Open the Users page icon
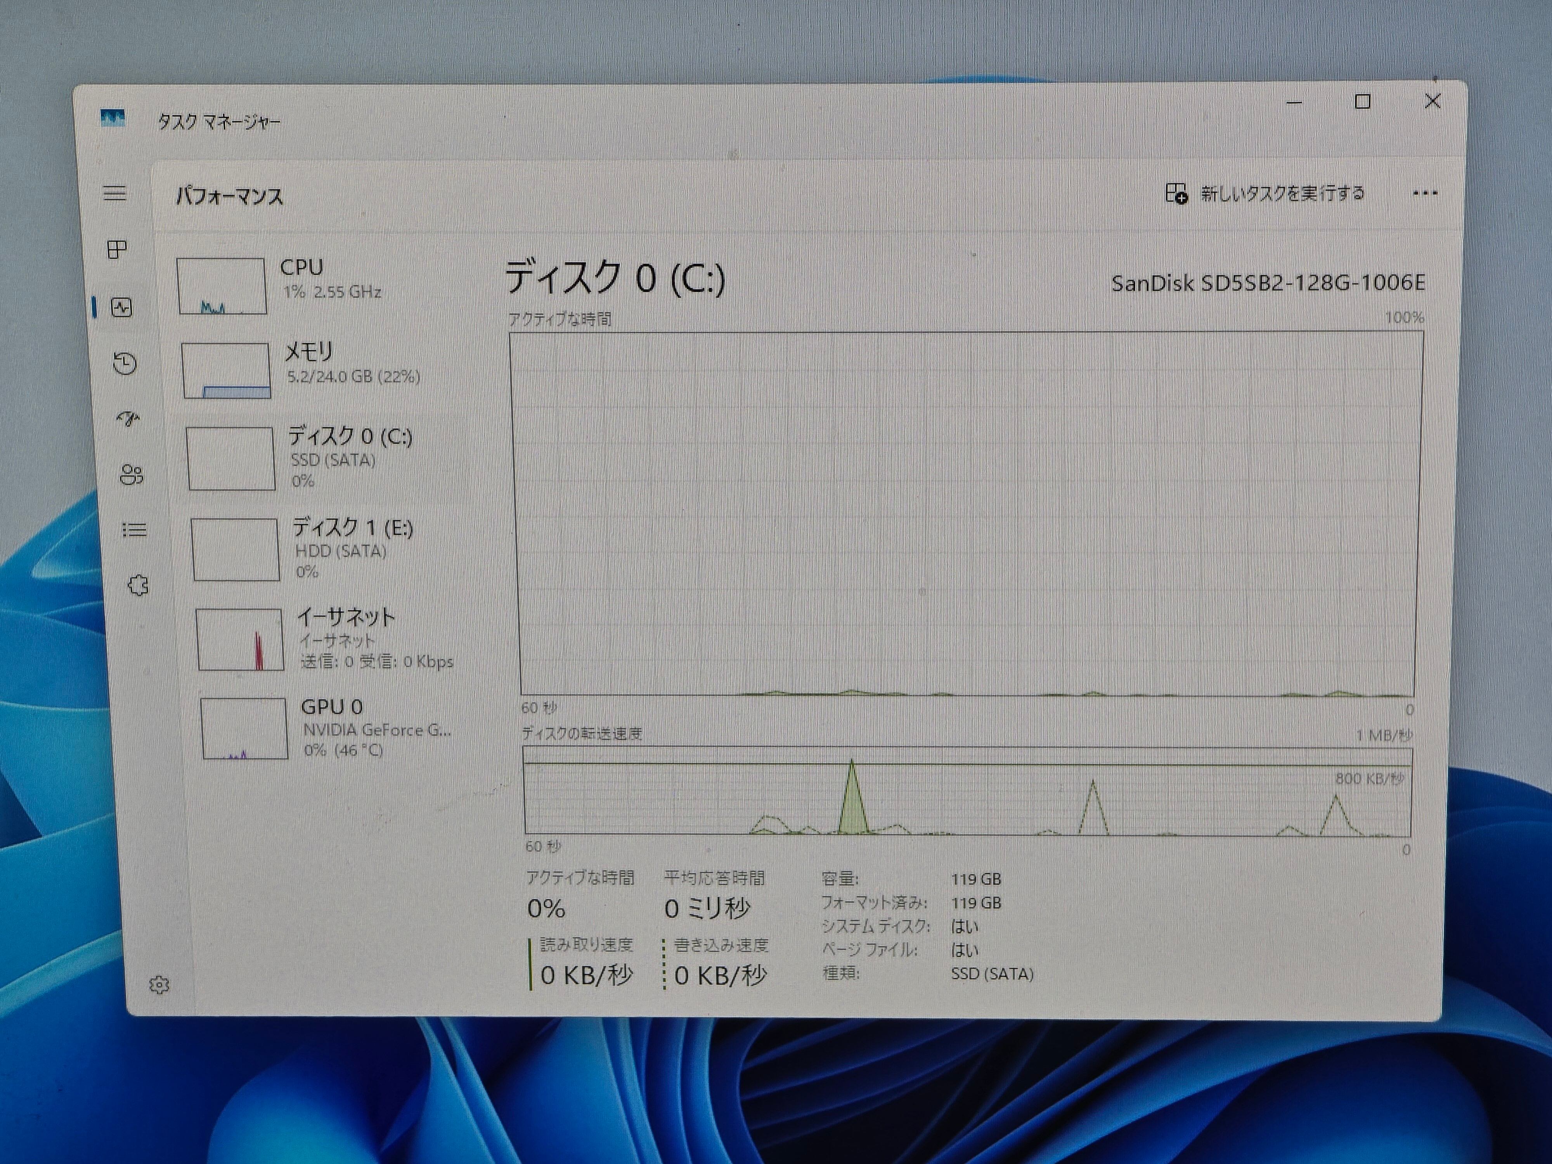 [131, 475]
